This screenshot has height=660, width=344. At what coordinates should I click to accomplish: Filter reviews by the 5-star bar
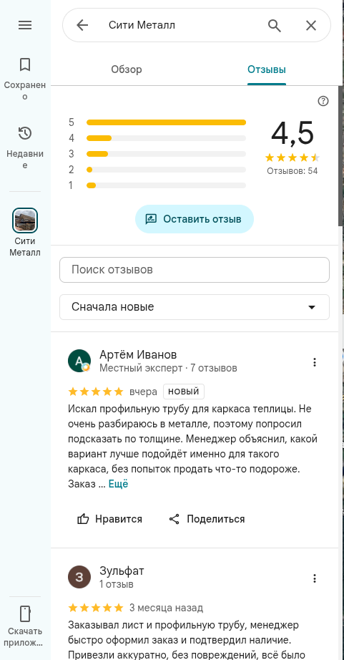click(158, 122)
